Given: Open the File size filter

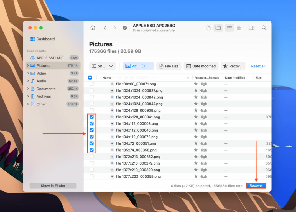Looking at the screenshot, I should click(x=169, y=66).
